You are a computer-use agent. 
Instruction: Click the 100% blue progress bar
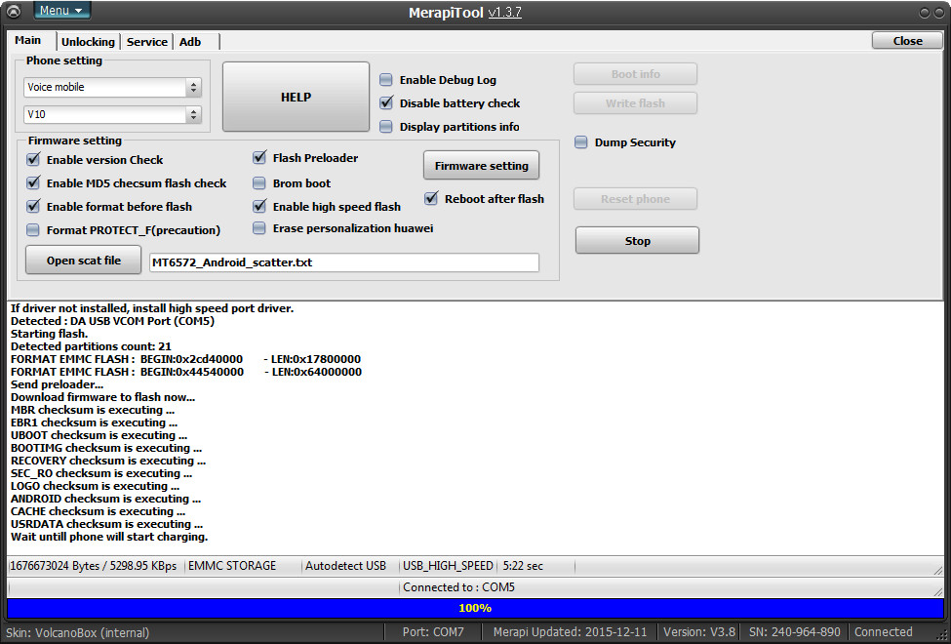click(476, 608)
